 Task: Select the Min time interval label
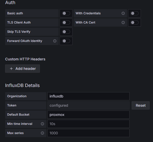coord(20,124)
